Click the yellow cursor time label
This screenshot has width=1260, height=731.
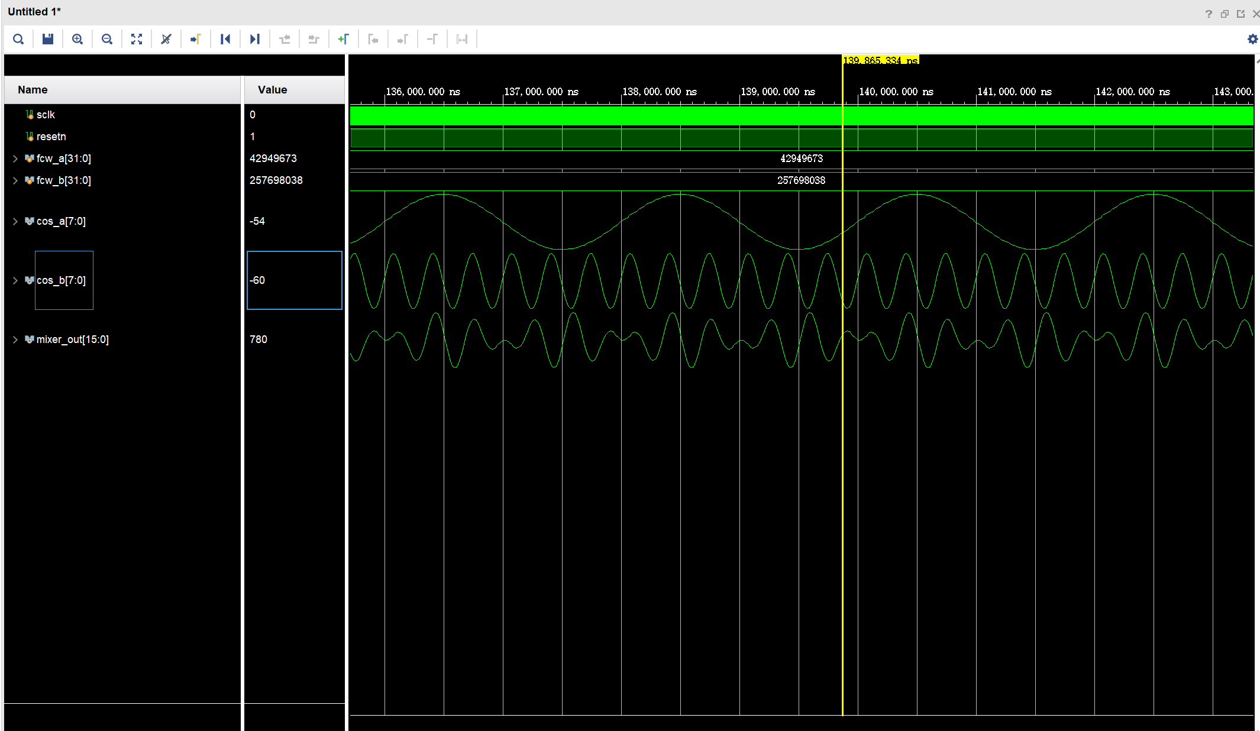point(880,60)
